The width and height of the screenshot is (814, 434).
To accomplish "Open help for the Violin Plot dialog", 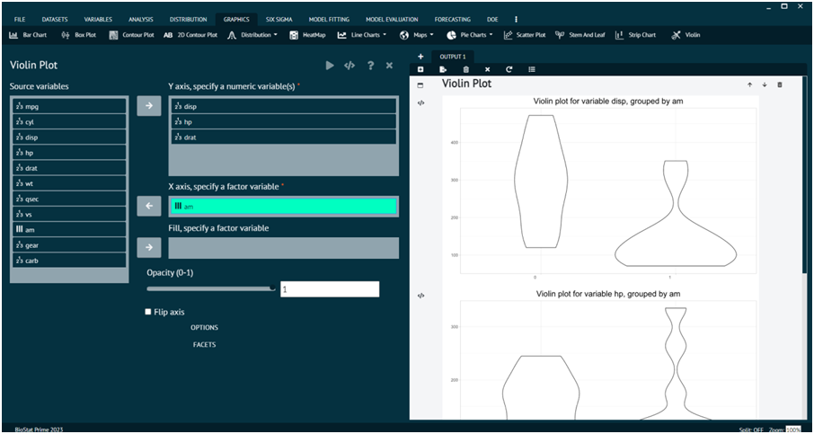I will tap(370, 66).
